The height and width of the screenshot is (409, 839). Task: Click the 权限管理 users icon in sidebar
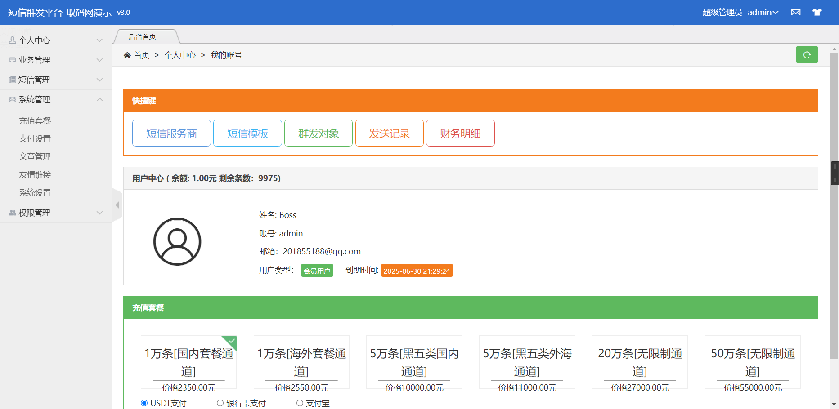[x=13, y=213]
